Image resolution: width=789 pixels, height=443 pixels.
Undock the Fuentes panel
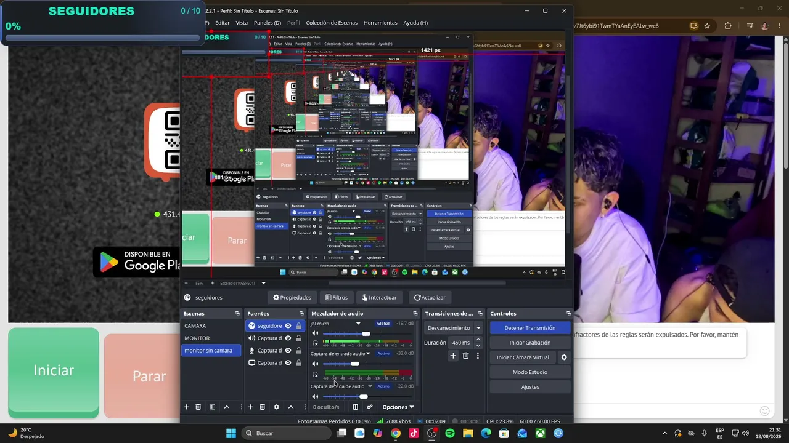(301, 313)
